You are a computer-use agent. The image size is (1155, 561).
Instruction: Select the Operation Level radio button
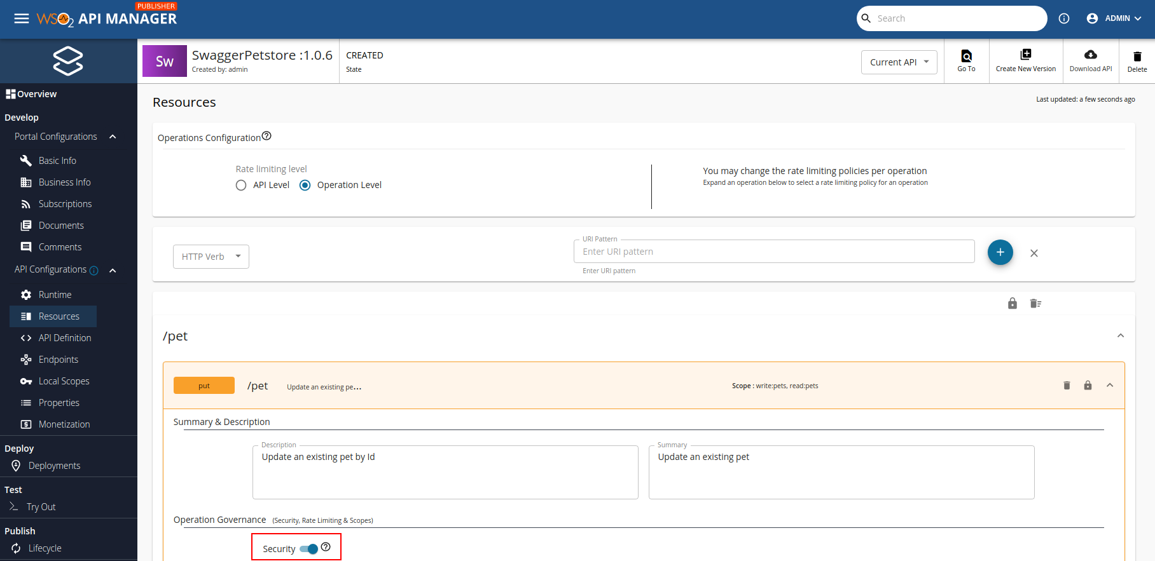click(x=305, y=185)
